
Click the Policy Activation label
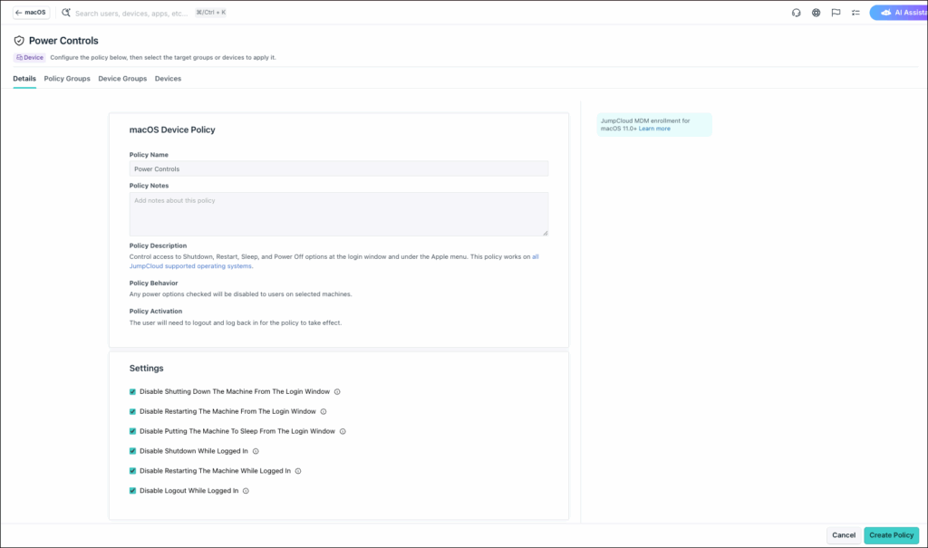156,312
